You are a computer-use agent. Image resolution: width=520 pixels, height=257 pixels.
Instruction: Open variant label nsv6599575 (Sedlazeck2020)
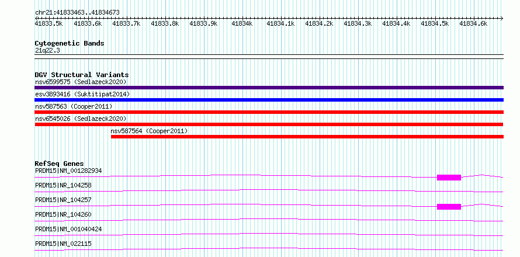81,82
